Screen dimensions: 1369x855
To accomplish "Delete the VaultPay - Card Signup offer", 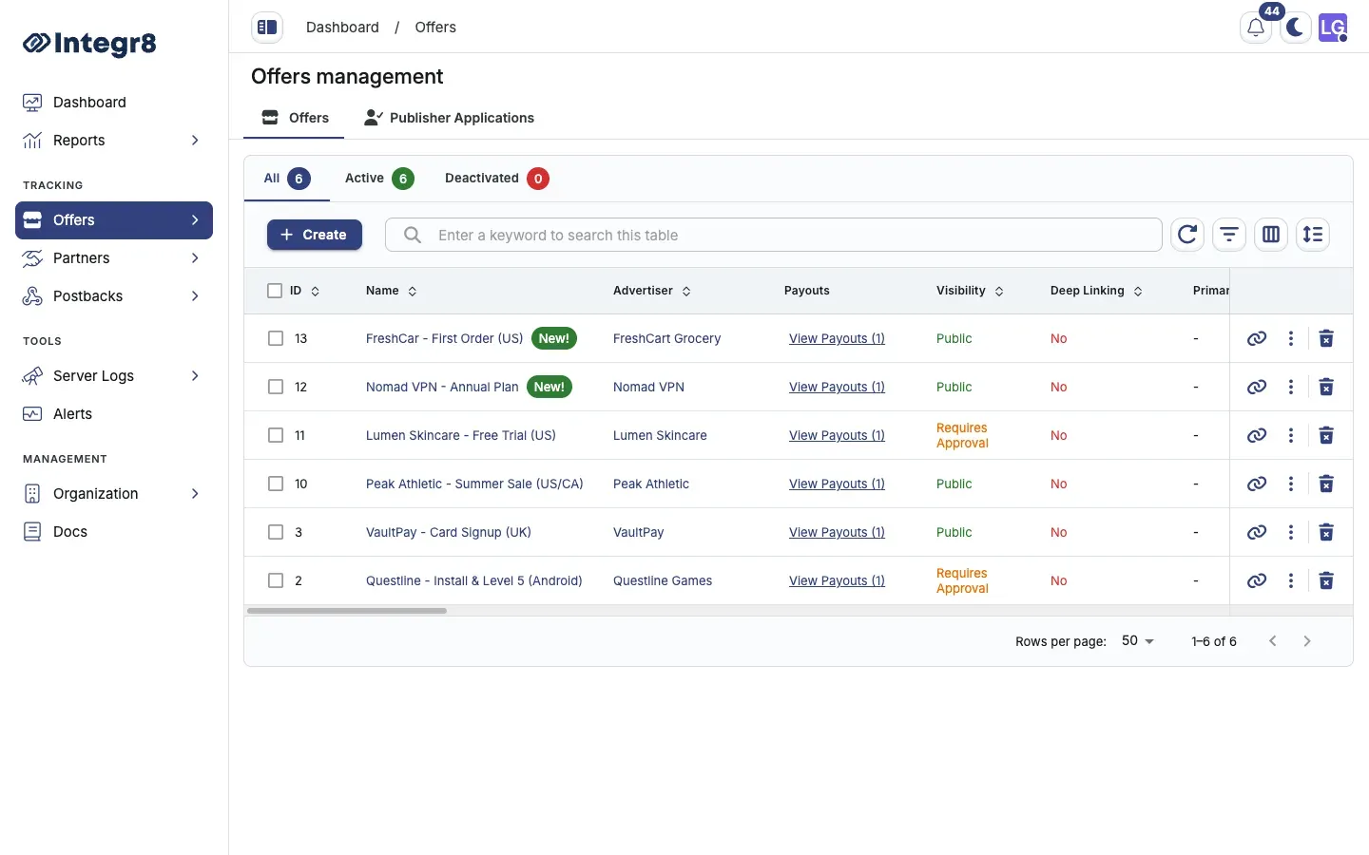I will tap(1326, 532).
